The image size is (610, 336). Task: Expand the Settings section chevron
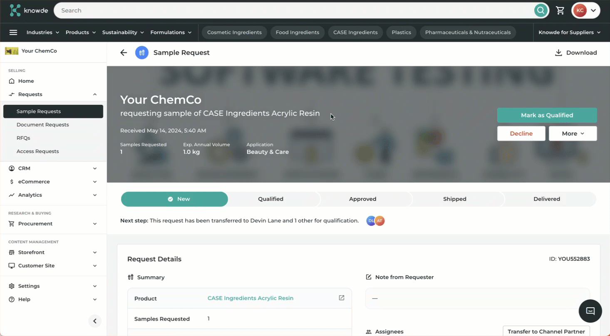point(95,286)
